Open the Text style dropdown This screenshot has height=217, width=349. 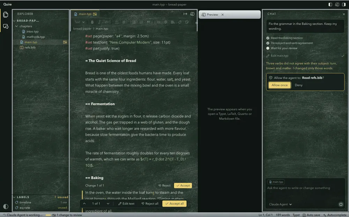click(80, 22)
